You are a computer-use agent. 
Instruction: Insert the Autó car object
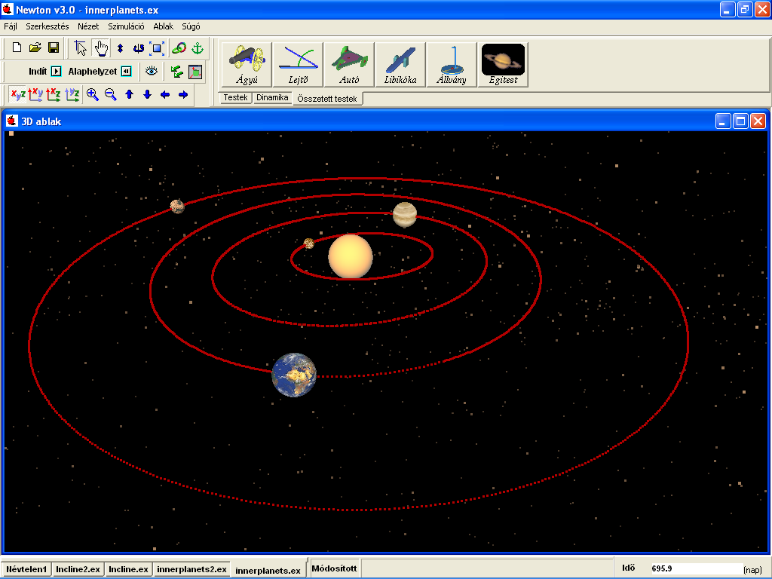tap(349, 65)
